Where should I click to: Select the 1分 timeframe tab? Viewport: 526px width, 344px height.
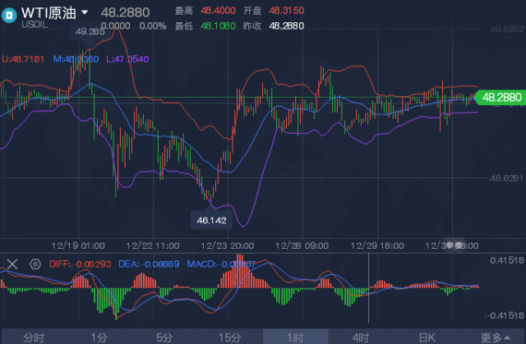[x=99, y=337]
